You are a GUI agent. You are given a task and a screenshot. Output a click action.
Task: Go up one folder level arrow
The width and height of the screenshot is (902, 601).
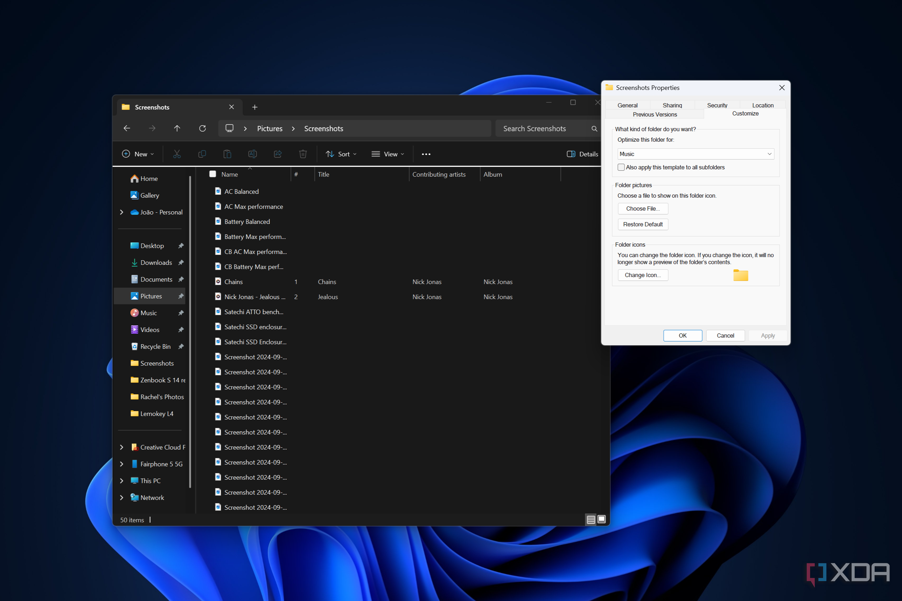coord(177,128)
